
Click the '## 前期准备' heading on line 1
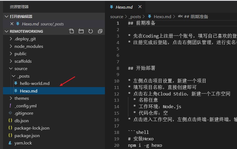pos(142,23)
